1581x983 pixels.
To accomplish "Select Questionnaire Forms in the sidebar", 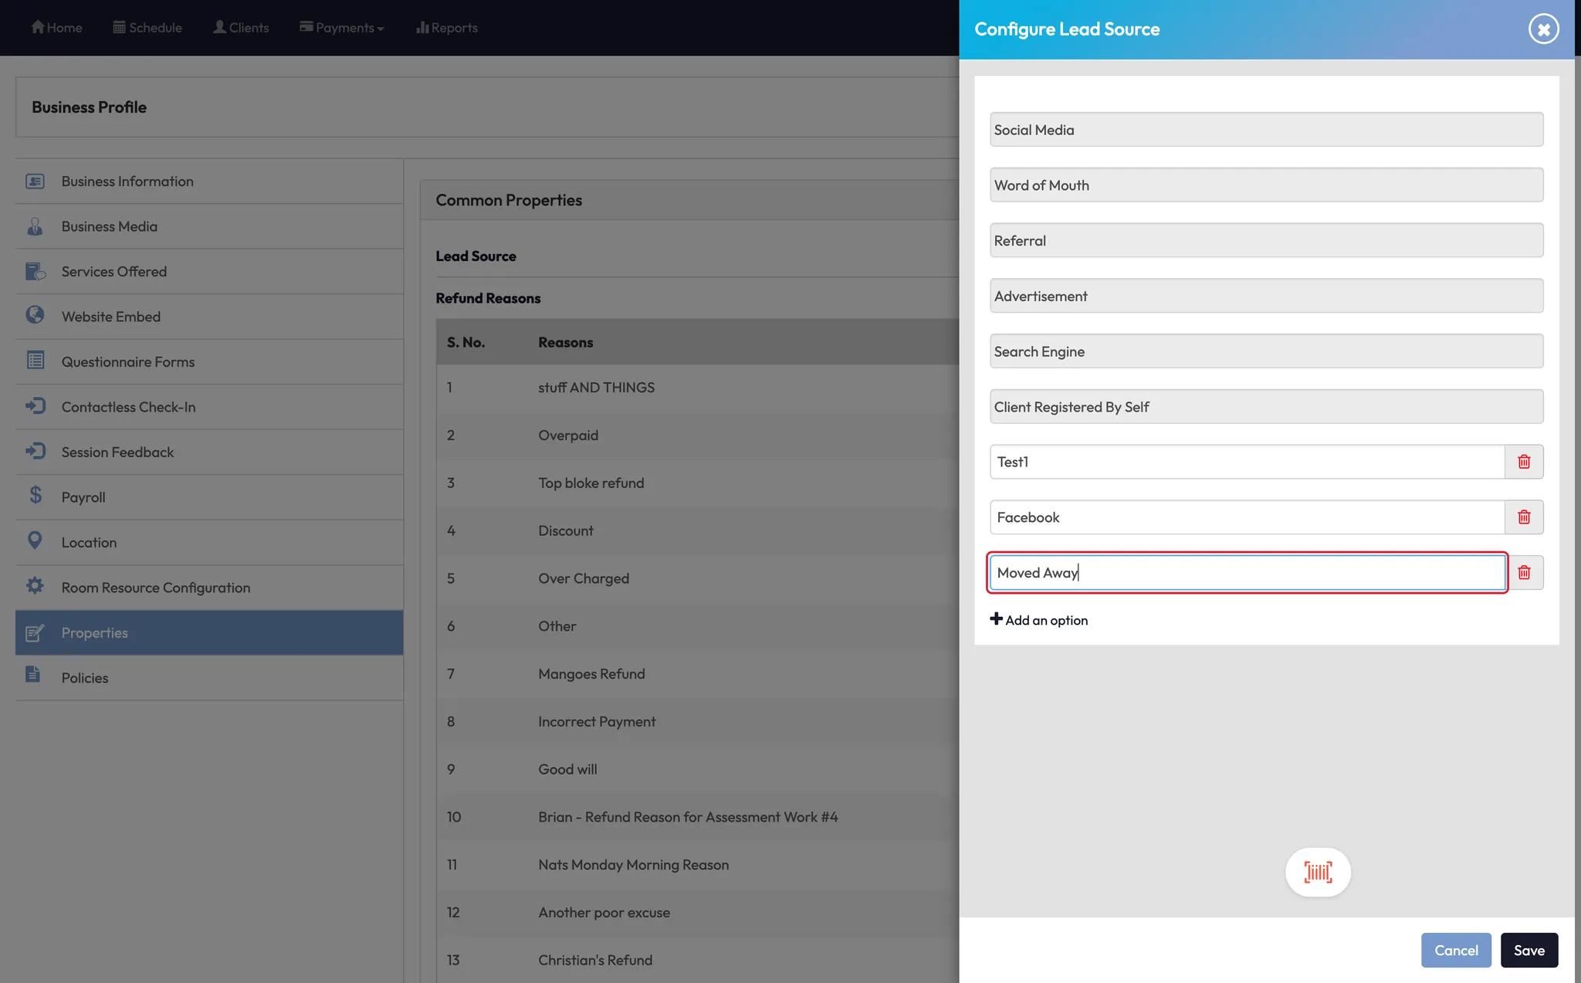I will (128, 362).
